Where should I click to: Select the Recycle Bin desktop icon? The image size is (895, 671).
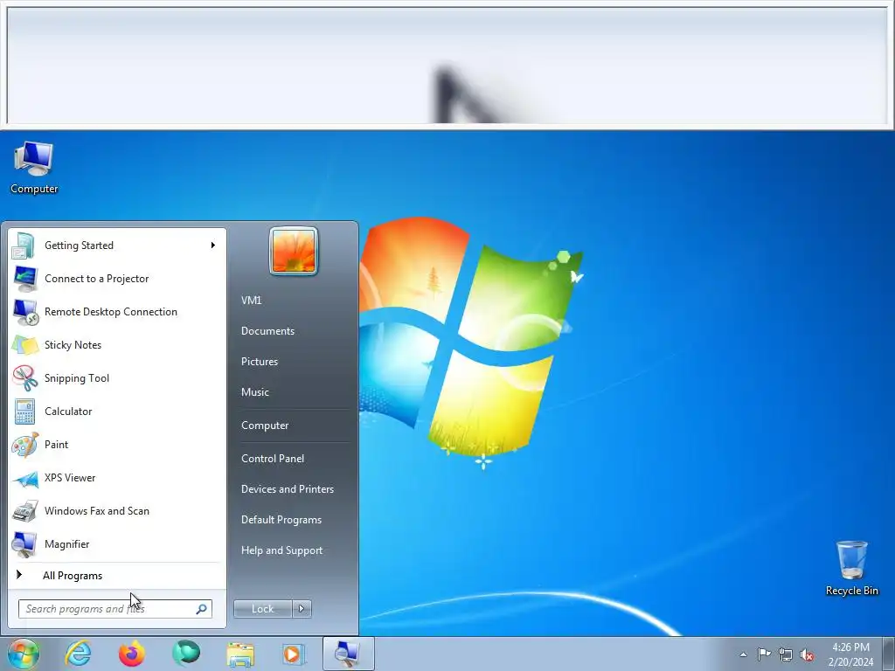(851, 568)
